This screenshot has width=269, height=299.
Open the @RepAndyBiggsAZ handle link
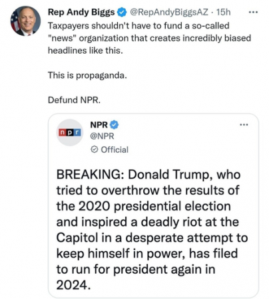(169, 12)
